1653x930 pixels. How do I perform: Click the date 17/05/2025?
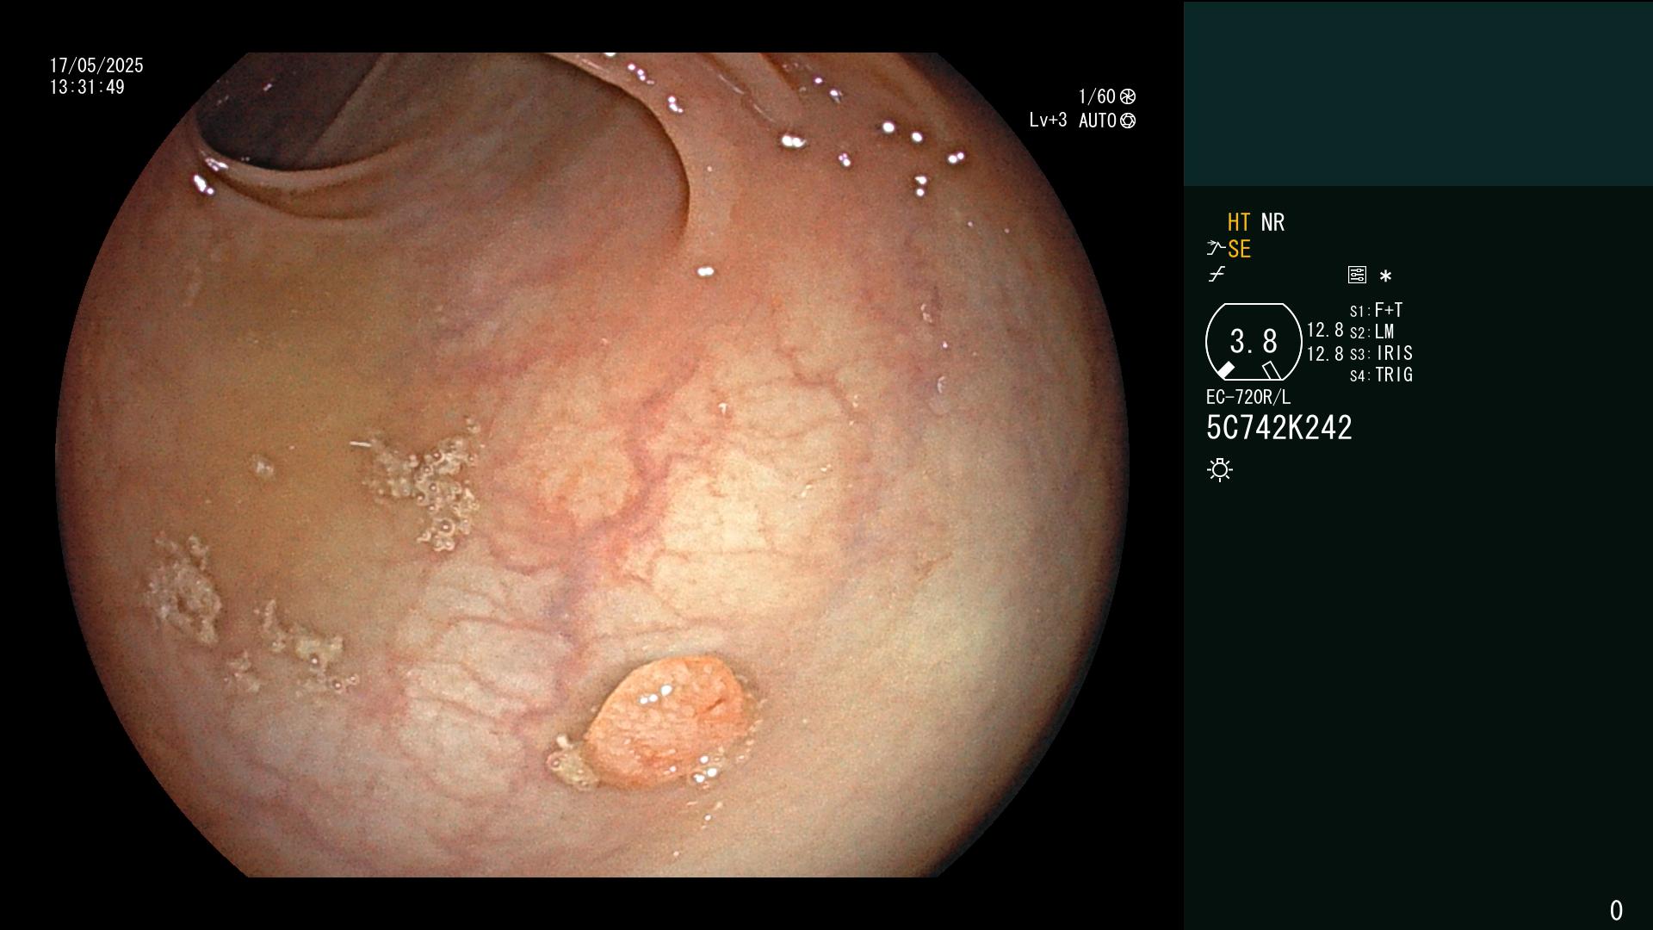tap(96, 65)
